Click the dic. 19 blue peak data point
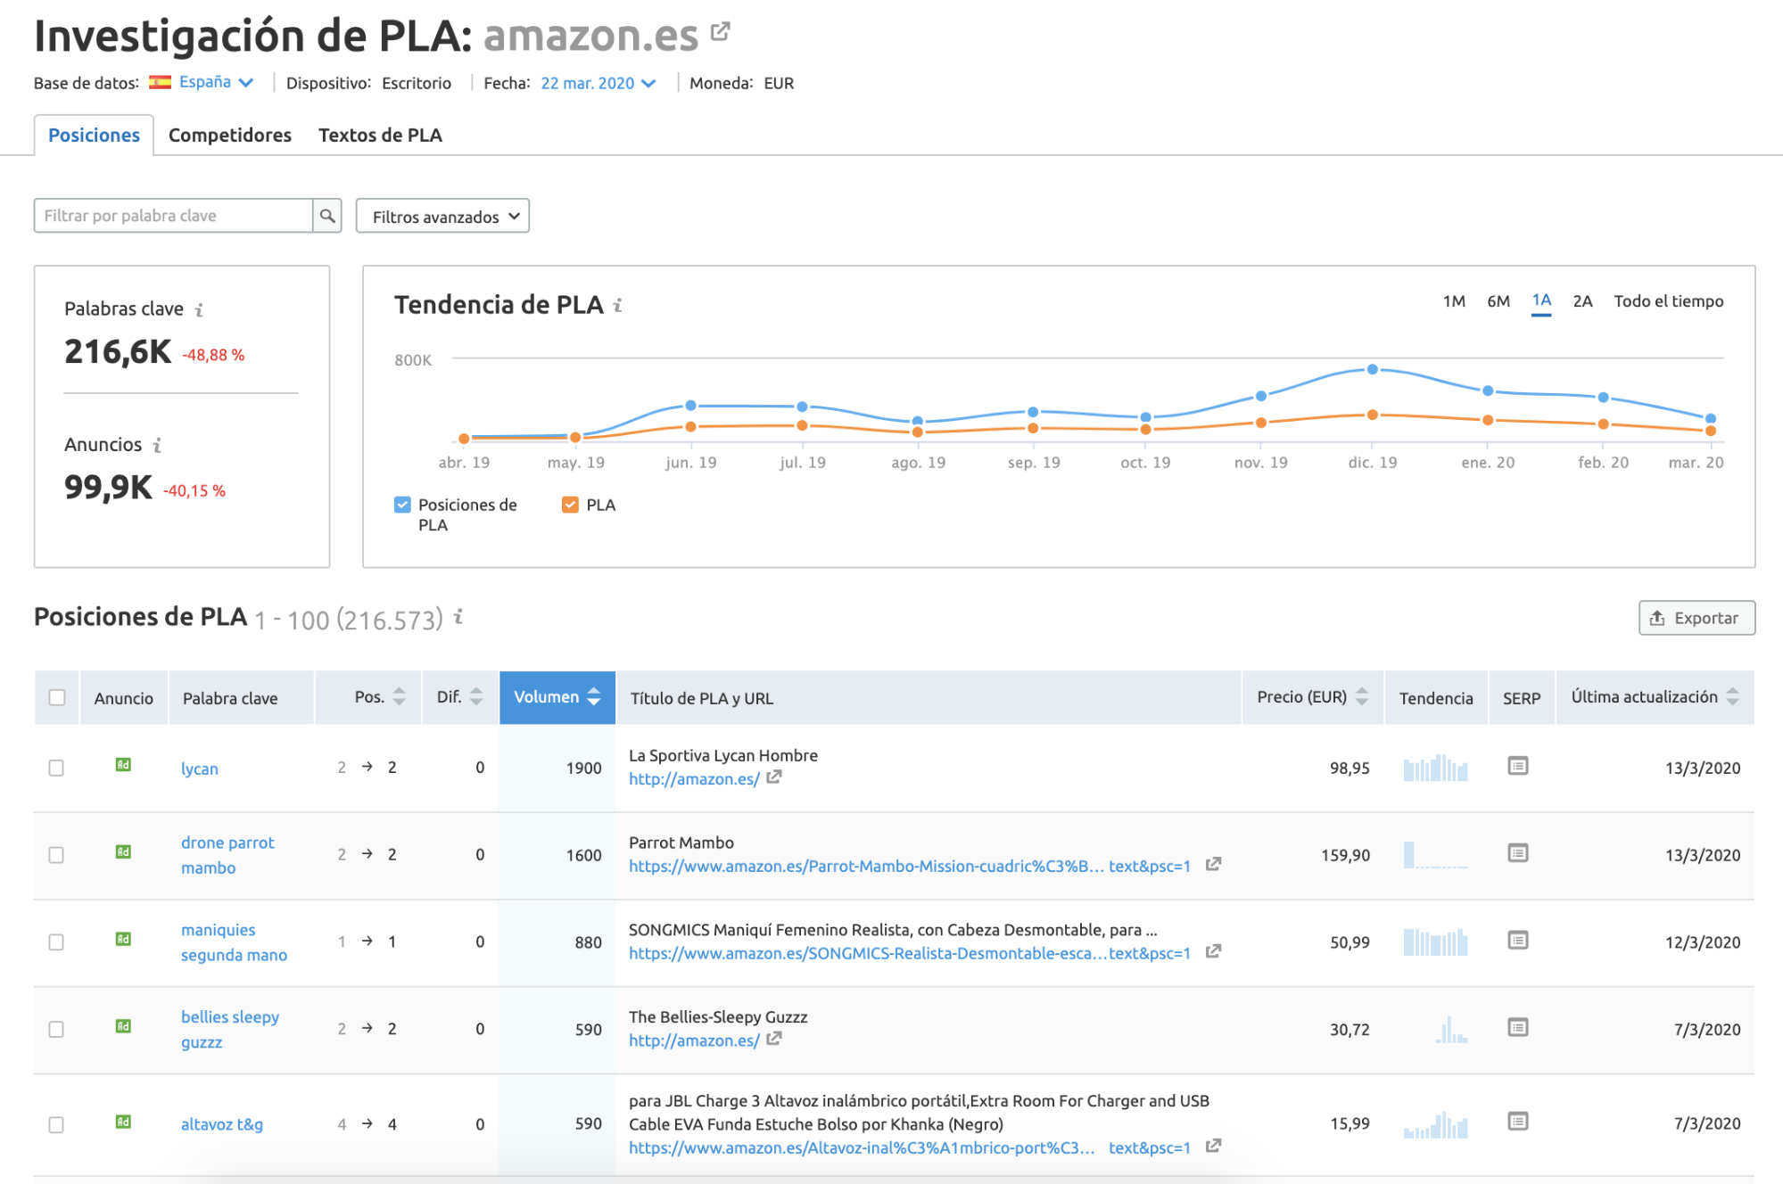 [x=1373, y=369]
